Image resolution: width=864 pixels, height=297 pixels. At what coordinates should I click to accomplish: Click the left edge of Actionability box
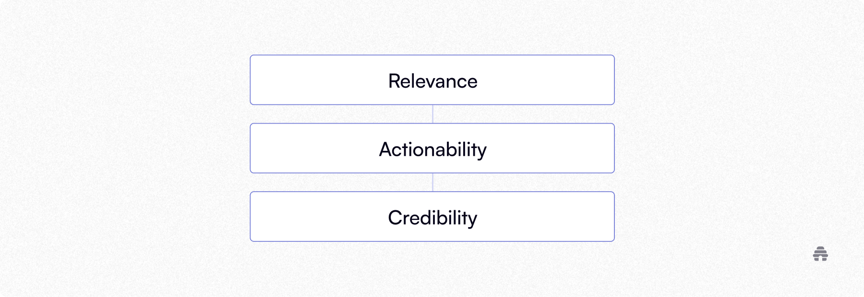pos(251,148)
